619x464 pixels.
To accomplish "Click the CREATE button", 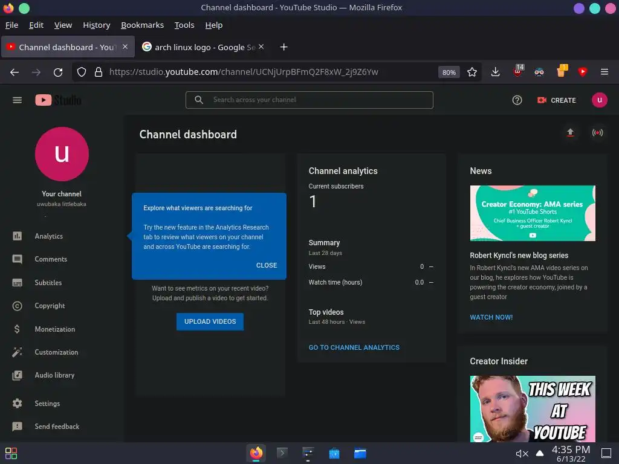I will point(556,100).
